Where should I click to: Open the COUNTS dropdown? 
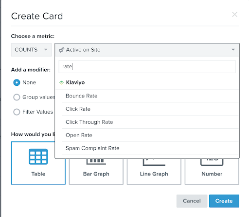point(31,50)
